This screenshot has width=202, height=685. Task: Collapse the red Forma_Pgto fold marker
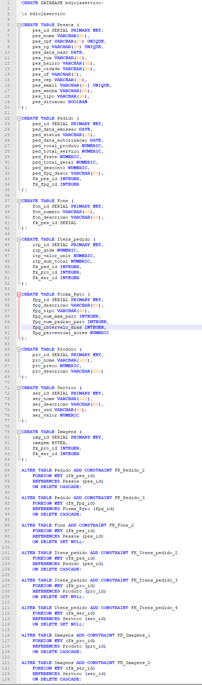click(19, 294)
